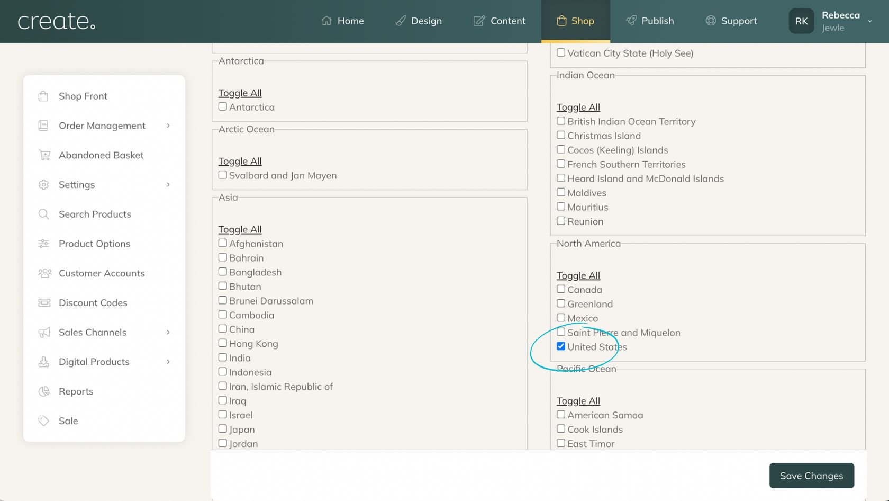Viewport: 889px width, 501px height.
Task: Click the Shop Front bag icon
Action: pyautogui.click(x=43, y=96)
